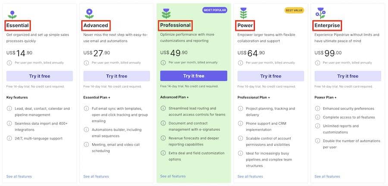Open info icon for 24/7 multi-language support
This screenshot has height=186, width=388.
[x=9, y=138]
